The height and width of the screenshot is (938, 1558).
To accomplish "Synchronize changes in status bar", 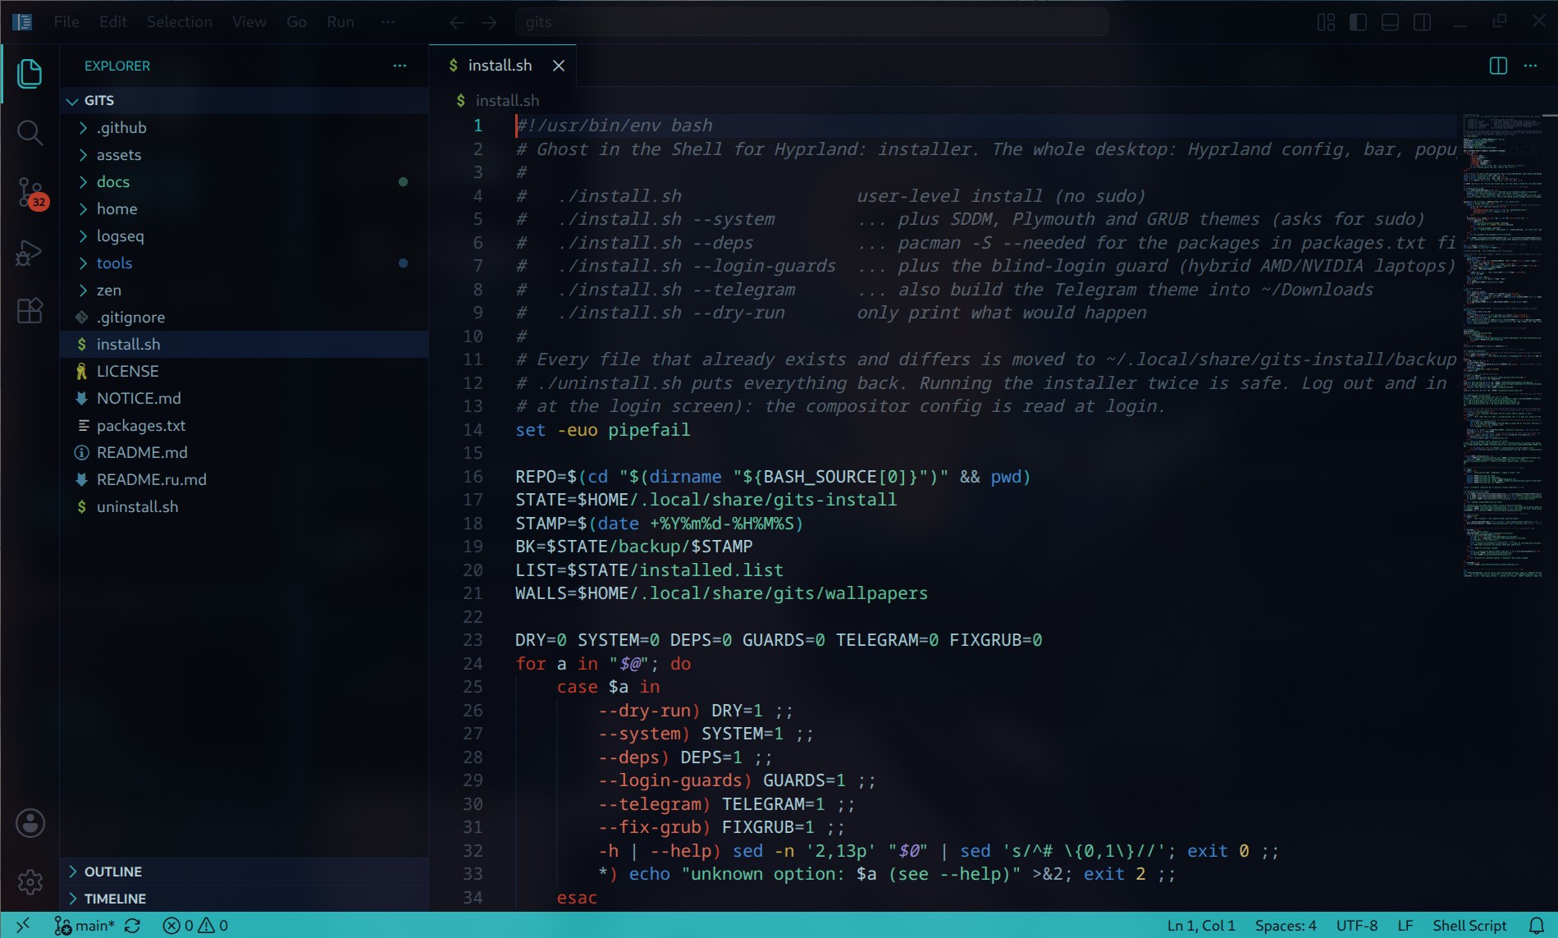I will [132, 926].
